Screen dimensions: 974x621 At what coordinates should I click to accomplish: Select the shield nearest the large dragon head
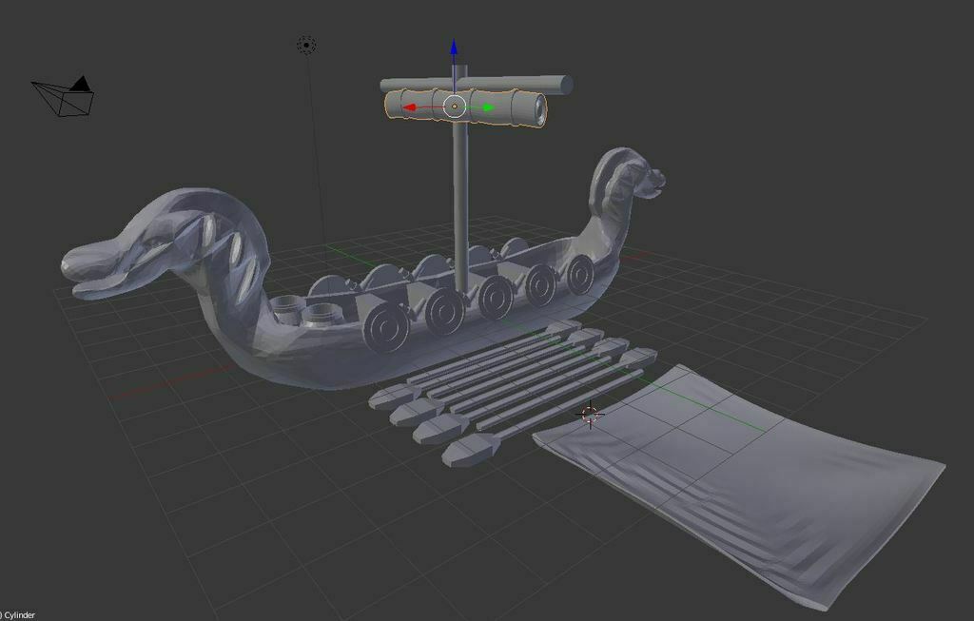coord(386,325)
